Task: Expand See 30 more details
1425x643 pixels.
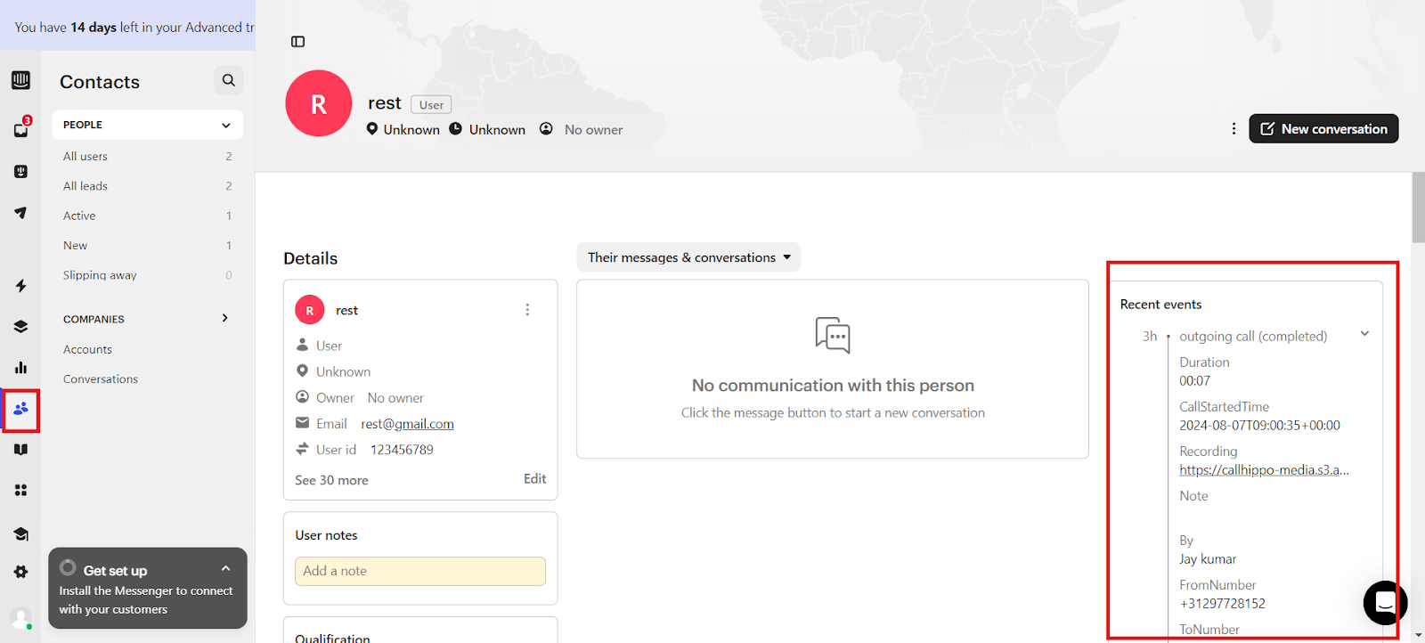Action: [331, 480]
